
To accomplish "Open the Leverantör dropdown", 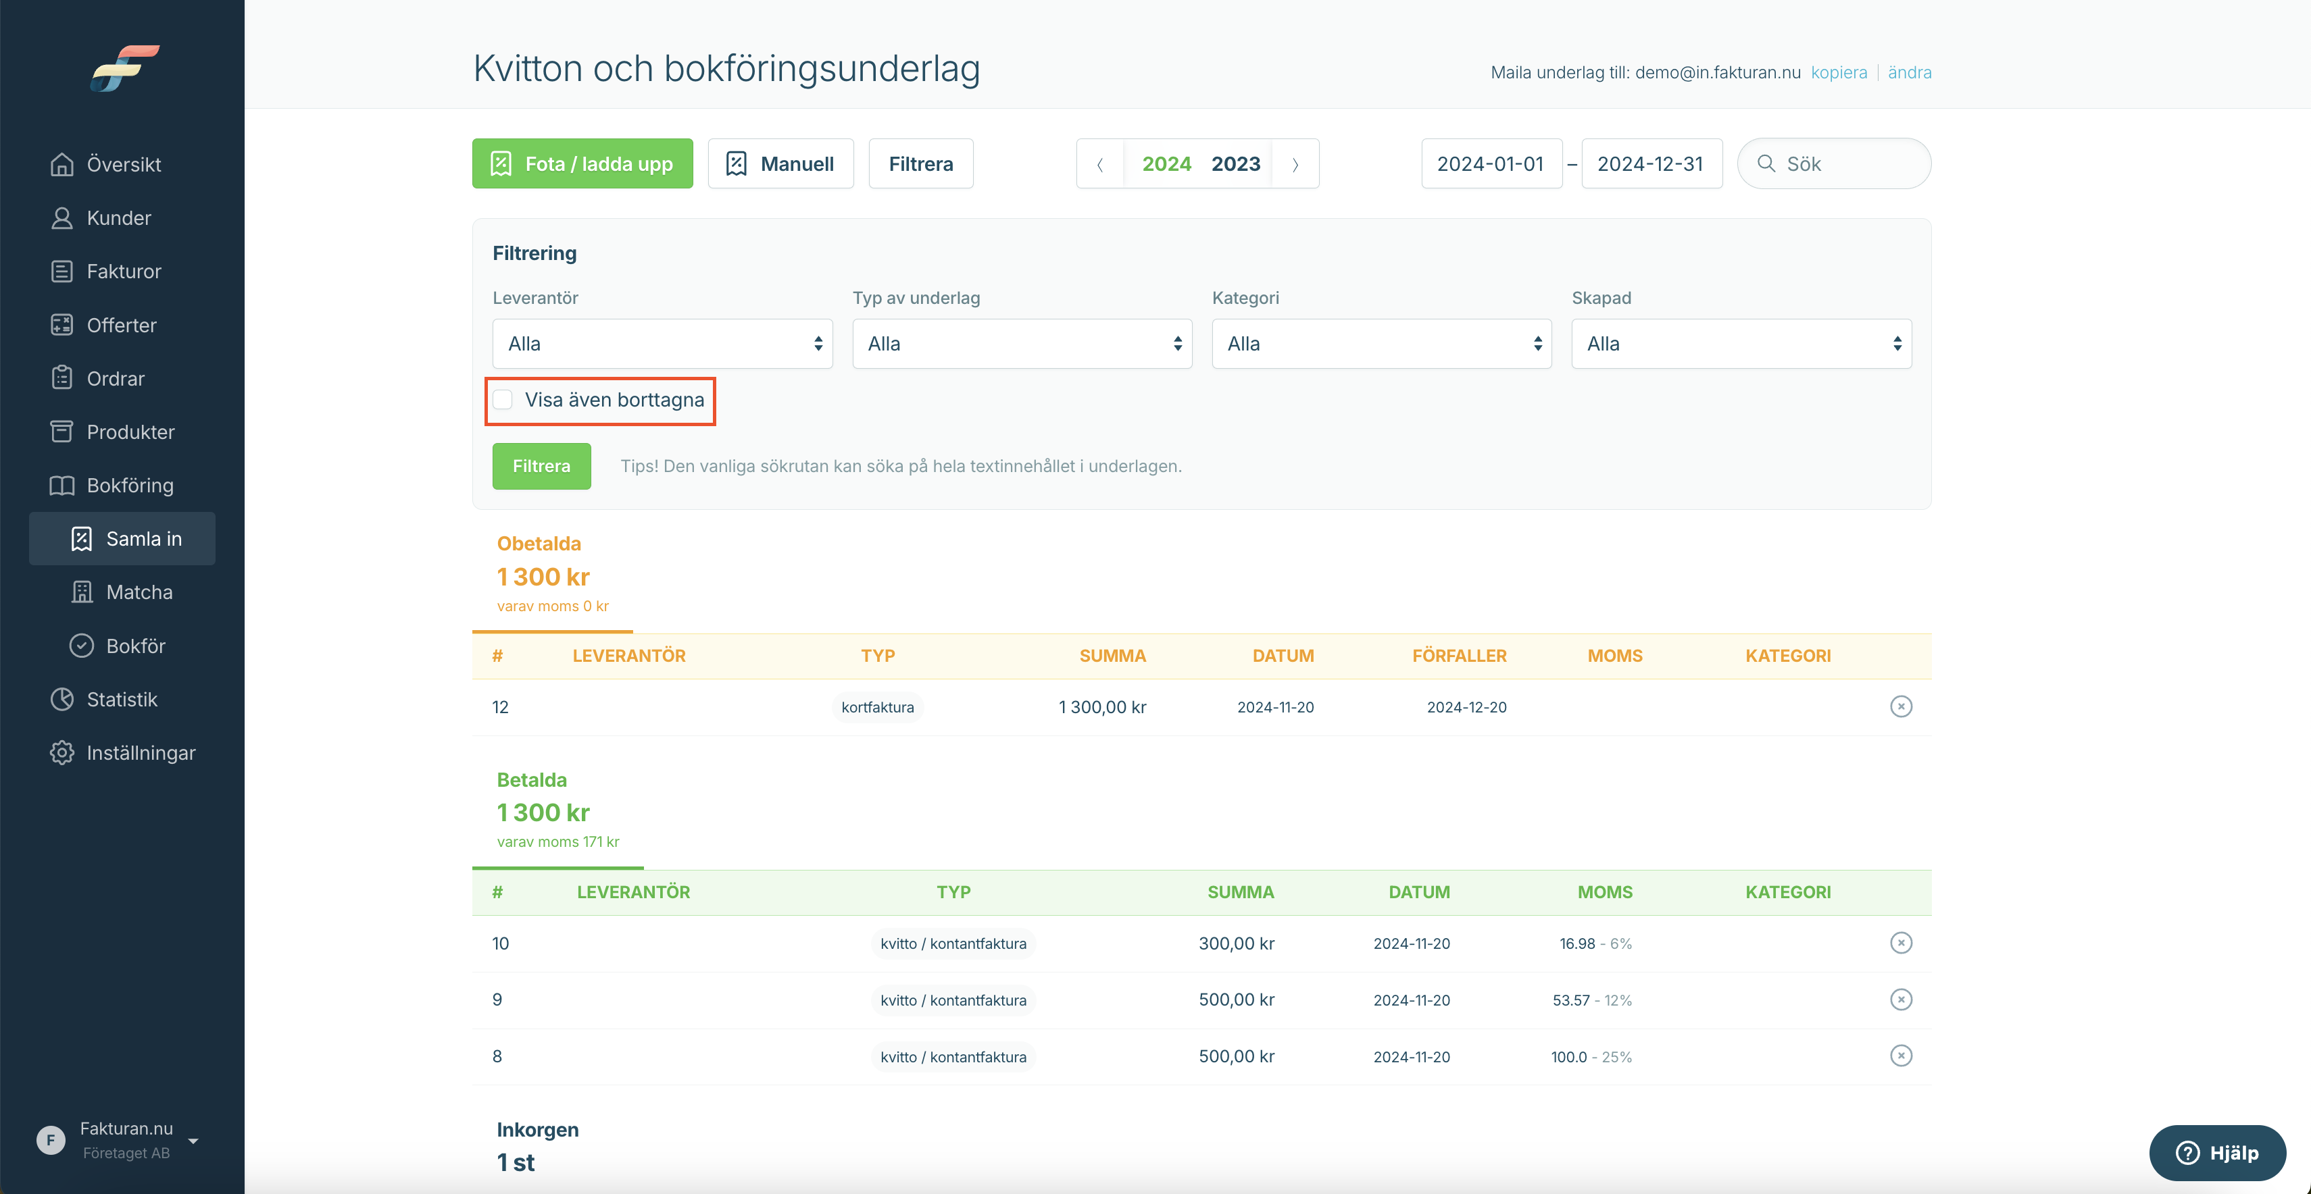I will (x=662, y=343).
